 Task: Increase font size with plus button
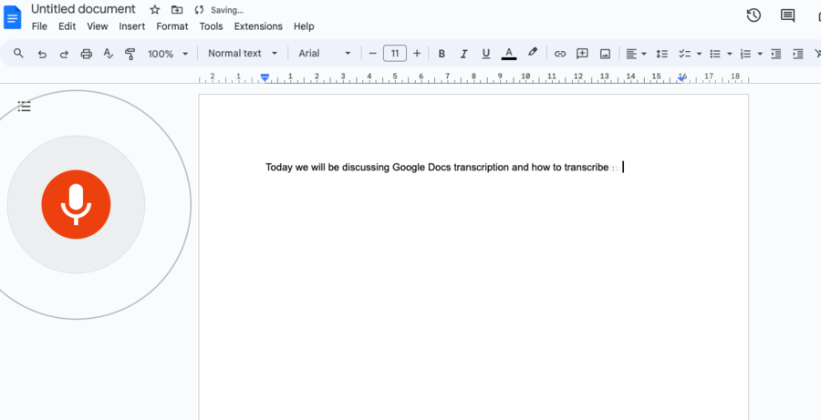coord(417,54)
